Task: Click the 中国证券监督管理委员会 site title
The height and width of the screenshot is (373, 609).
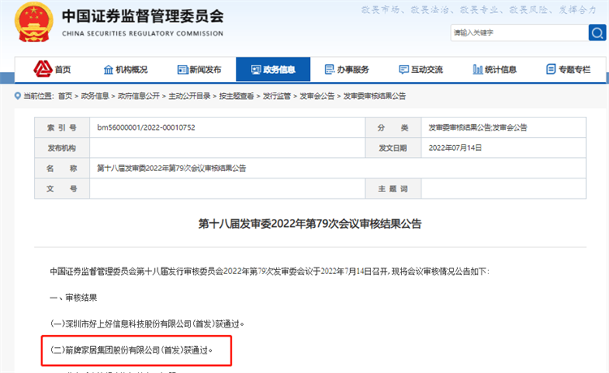Action: (x=143, y=16)
